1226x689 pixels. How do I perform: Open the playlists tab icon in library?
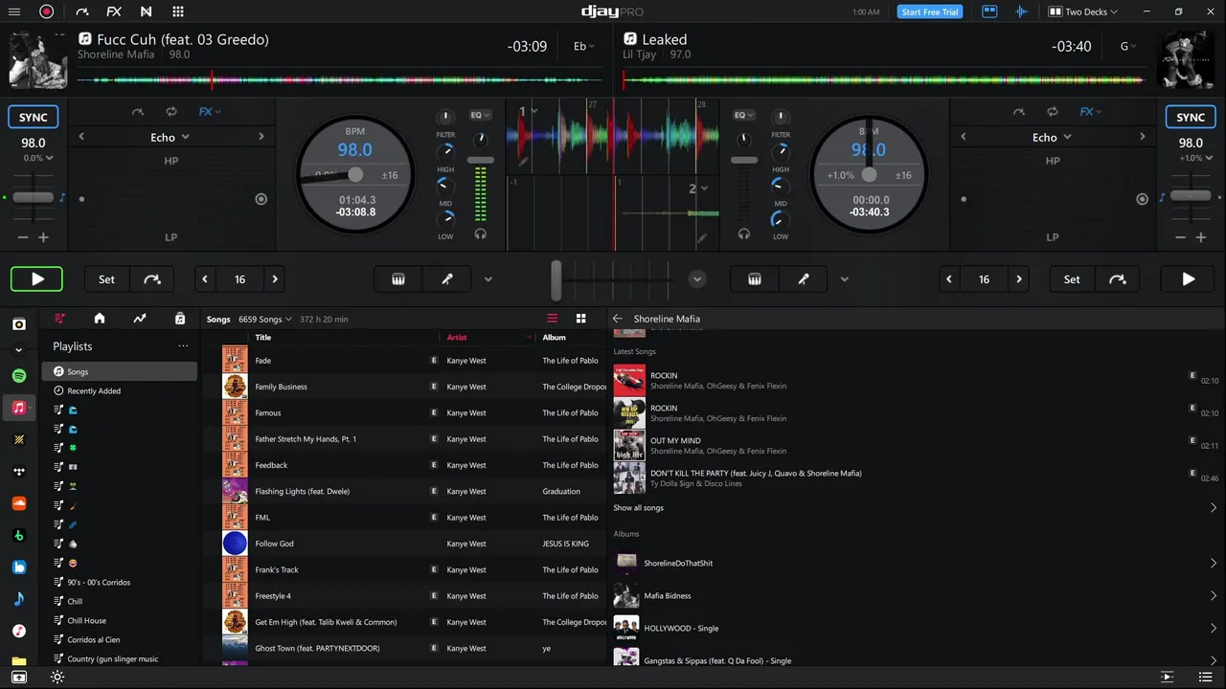[x=60, y=319]
